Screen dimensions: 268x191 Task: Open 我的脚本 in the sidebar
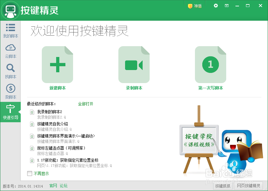[11, 31]
